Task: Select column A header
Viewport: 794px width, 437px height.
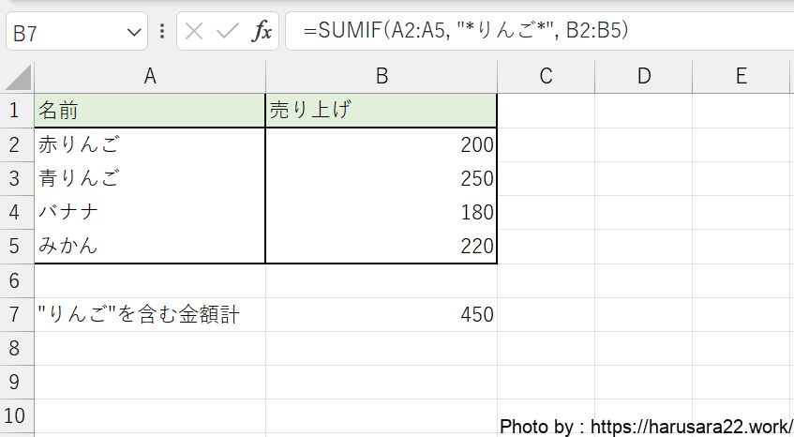Action: [x=149, y=77]
